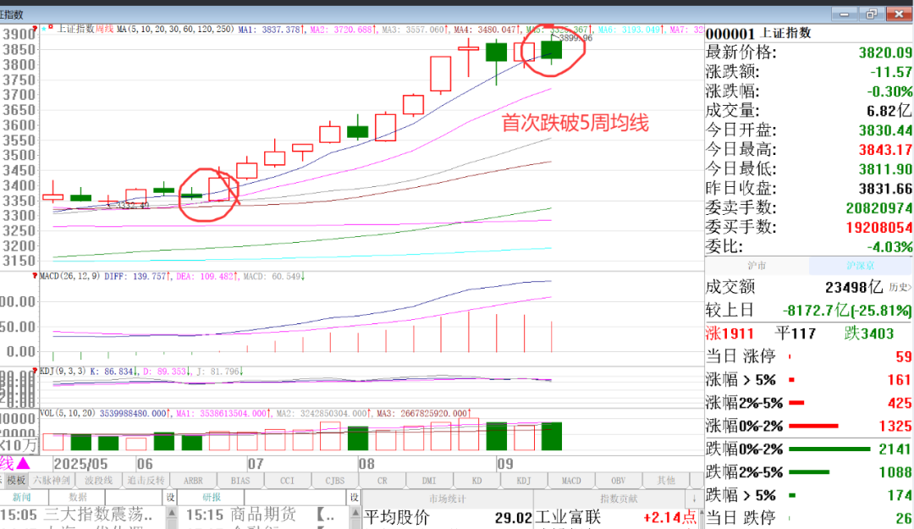
Task: Select the BIAS indicator tab
Action: (240, 480)
